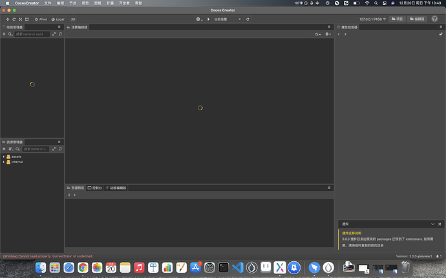Open the bottom panel menu
Image resolution: width=446 pixels, height=278 pixels.
pos(329,188)
